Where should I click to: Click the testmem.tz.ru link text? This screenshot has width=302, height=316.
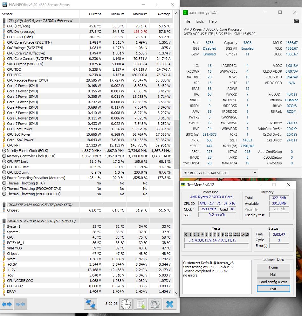tap(273, 260)
